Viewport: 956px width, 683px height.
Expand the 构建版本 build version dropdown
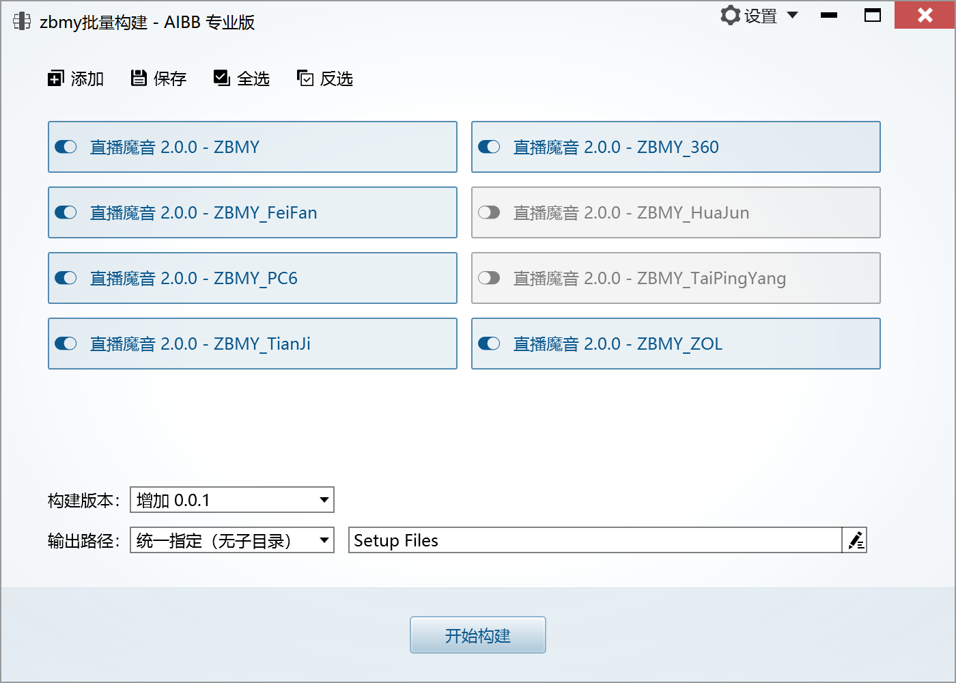click(x=324, y=500)
